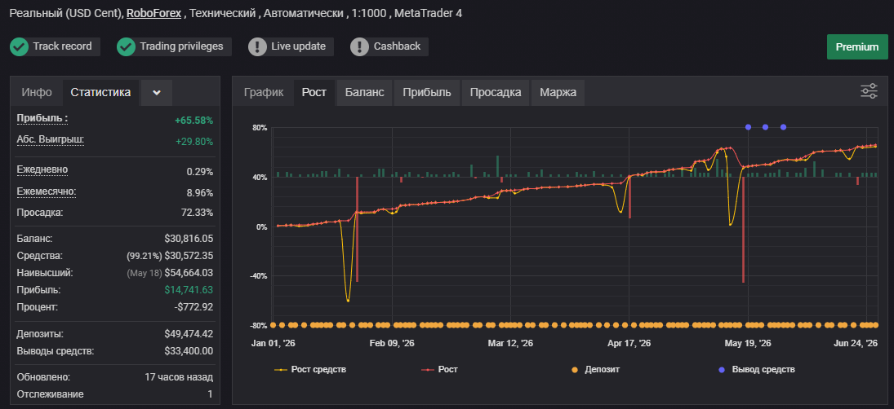Click the Выводы средств $33,400.00 value
The width and height of the screenshot is (894, 409).
(x=189, y=351)
